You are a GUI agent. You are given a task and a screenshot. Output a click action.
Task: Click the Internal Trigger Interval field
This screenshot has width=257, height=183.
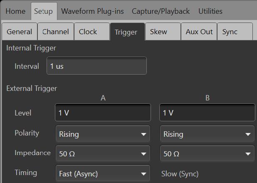96,66
